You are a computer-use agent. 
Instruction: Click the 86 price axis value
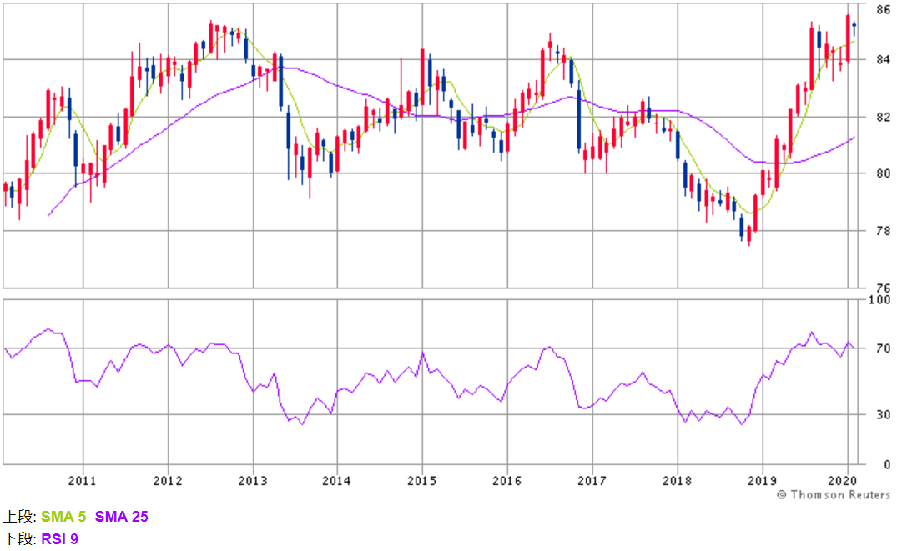click(x=884, y=10)
